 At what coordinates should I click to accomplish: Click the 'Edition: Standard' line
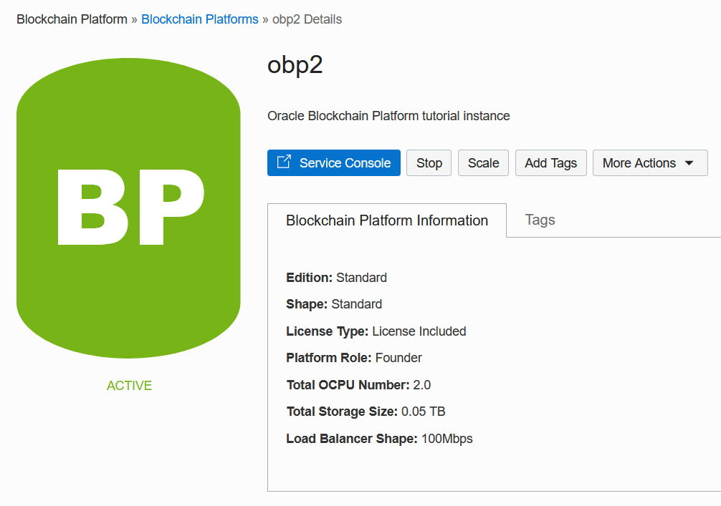click(x=336, y=278)
